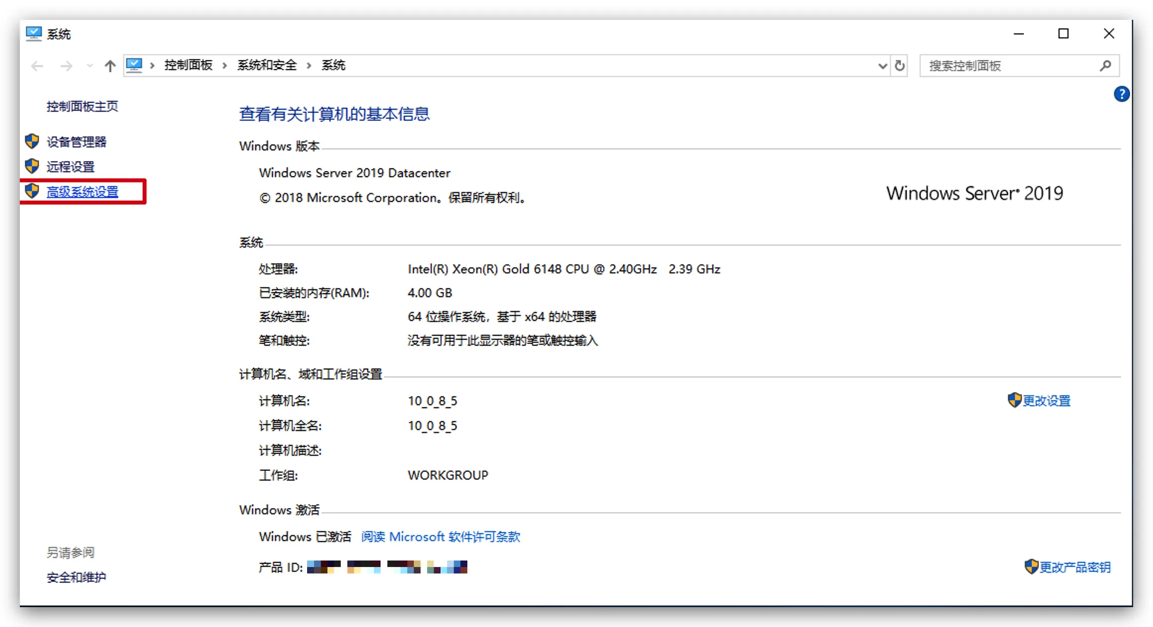This screenshot has height=627, width=1153.
Task: Click the 笔和触控 value text
Action: tap(503, 340)
